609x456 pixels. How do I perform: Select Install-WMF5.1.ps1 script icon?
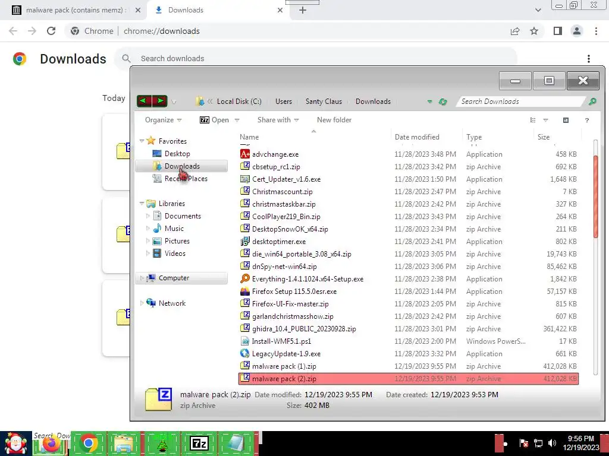pos(244,341)
